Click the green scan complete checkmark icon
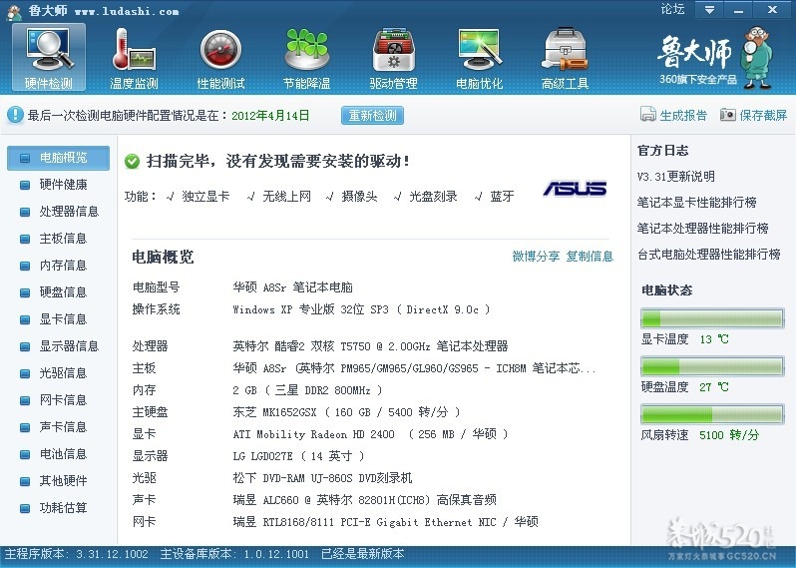The height and width of the screenshot is (568, 796). point(132,162)
